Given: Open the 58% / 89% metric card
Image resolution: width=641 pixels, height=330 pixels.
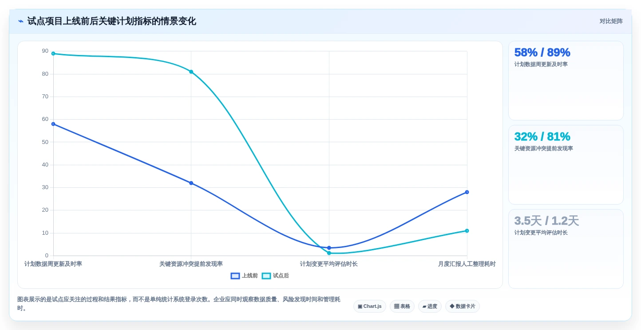Looking at the screenshot, I should click(x=566, y=81).
